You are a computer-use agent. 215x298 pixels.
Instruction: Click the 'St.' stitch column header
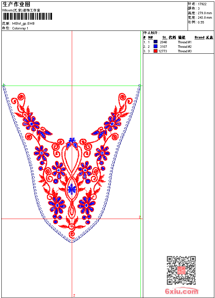[x=165, y=37]
